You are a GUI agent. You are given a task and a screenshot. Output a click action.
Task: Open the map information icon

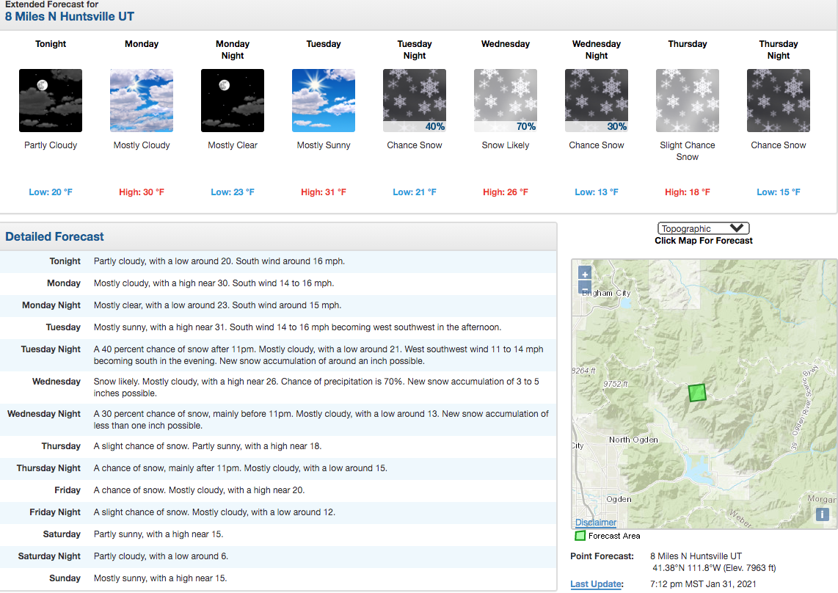click(x=822, y=514)
